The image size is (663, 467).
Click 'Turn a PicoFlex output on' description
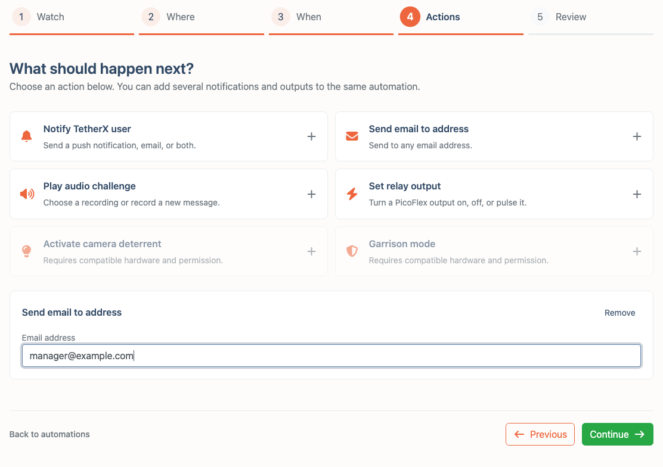[x=448, y=203]
